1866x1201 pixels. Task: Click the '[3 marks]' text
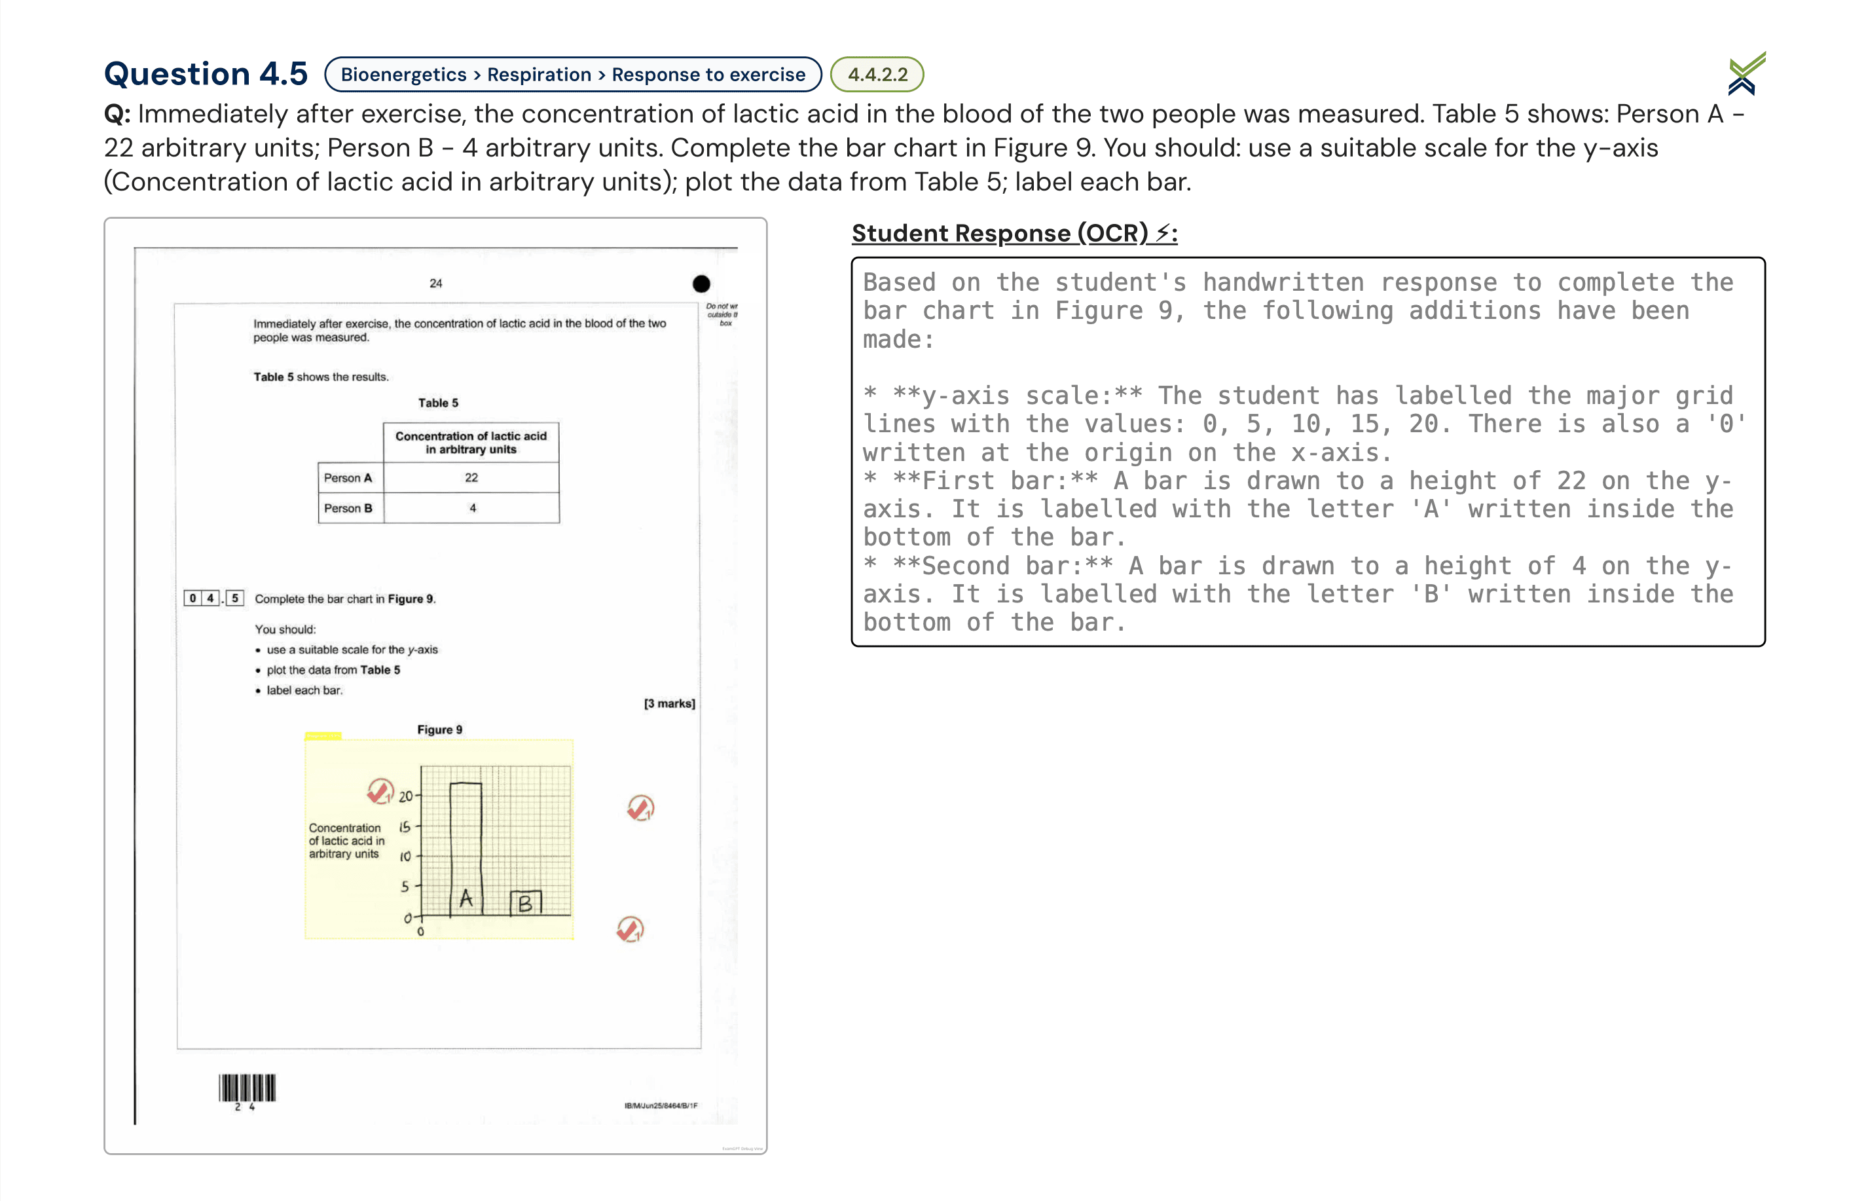click(x=669, y=703)
